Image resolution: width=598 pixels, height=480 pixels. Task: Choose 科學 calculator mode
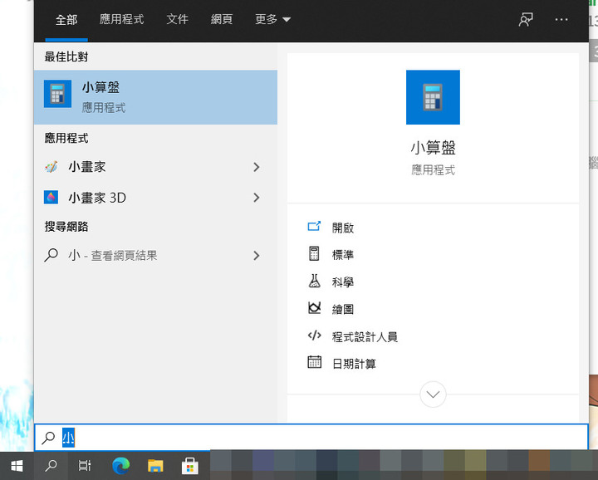(x=343, y=282)
